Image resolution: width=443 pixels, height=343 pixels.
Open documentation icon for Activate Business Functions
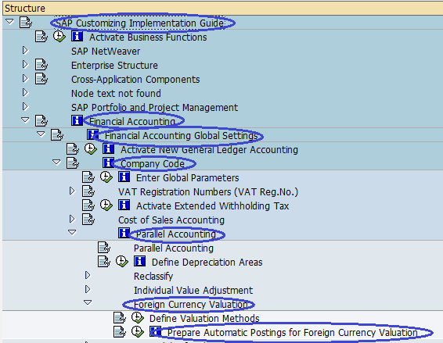click(x=41, y=37)
